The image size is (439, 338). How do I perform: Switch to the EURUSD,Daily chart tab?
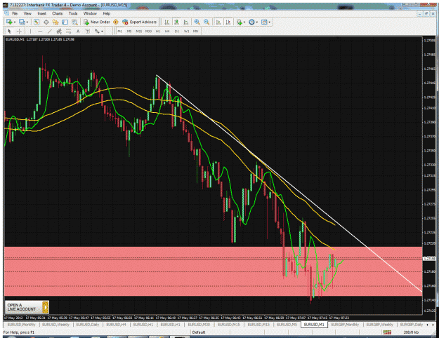pyautogui.click(x=88, y=325)
